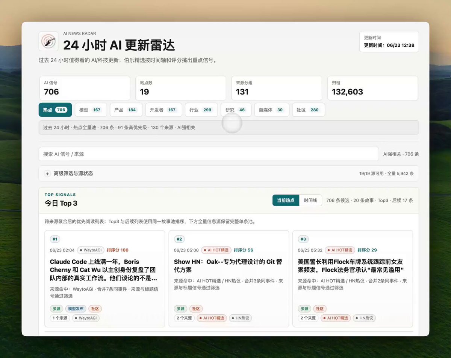Screen dimensions: 451x358
Task: Click the 社区 tag in the Flock card
Action: click(x=320, y=309)
